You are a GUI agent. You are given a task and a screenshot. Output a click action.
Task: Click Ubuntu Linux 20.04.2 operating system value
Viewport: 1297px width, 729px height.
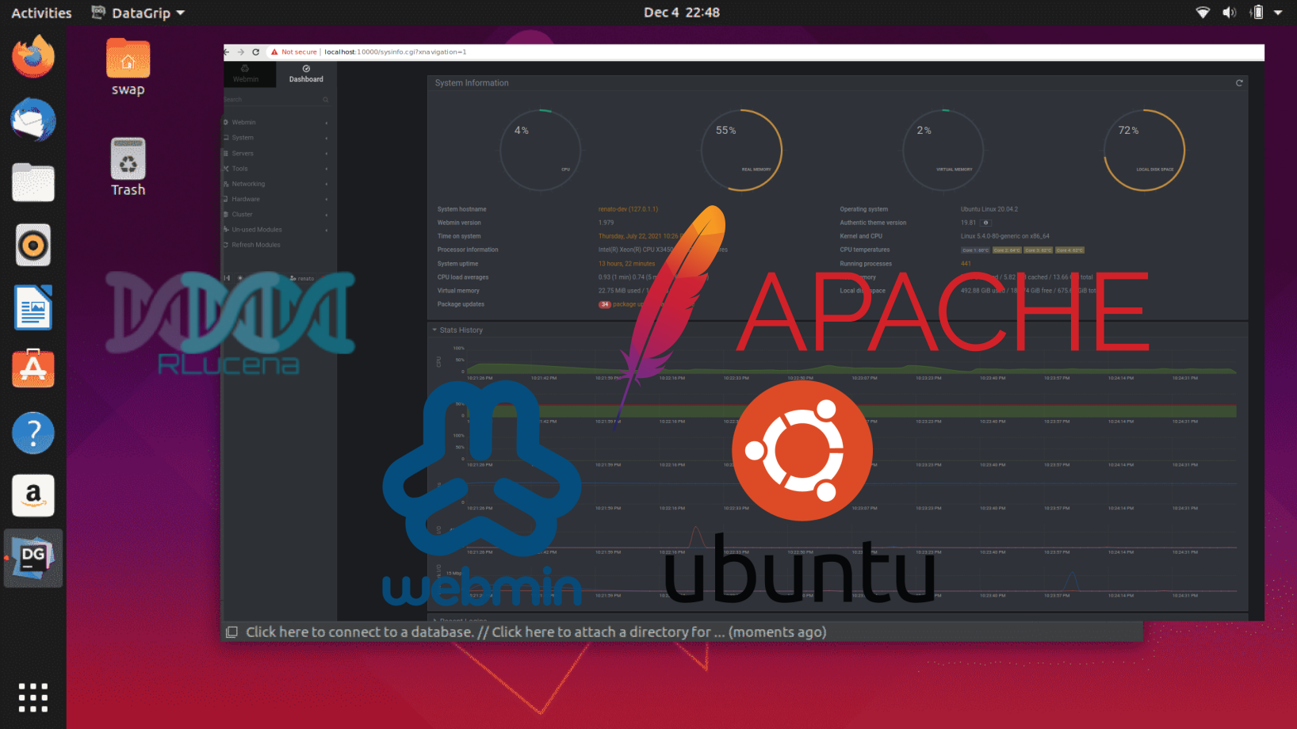tap(989, 209)
